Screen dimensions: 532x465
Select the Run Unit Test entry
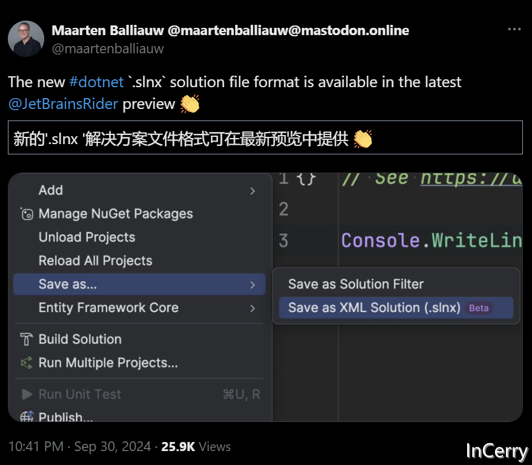[x=139, y=394]
